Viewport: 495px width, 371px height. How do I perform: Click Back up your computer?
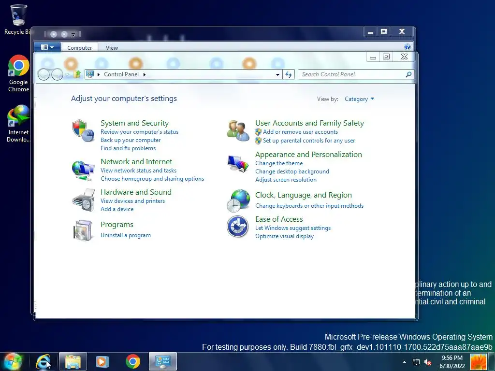[x=131, y=140]
